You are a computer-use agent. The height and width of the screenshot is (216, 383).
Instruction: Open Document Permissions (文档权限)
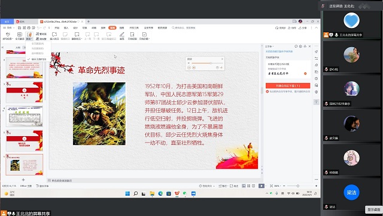click(x=132, y=36)
